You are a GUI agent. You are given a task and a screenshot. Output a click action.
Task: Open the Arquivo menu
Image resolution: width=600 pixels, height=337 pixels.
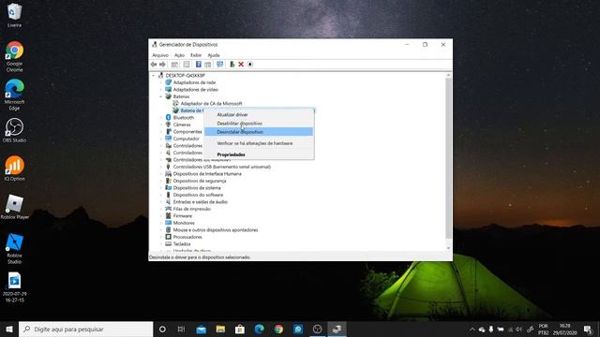click(160, 55)
